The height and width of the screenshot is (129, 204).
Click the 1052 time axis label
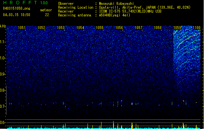(41, 28)
